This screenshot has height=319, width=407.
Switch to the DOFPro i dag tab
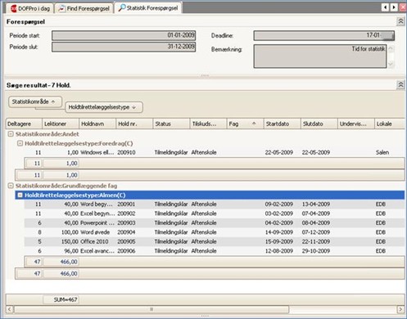[30, 8]
